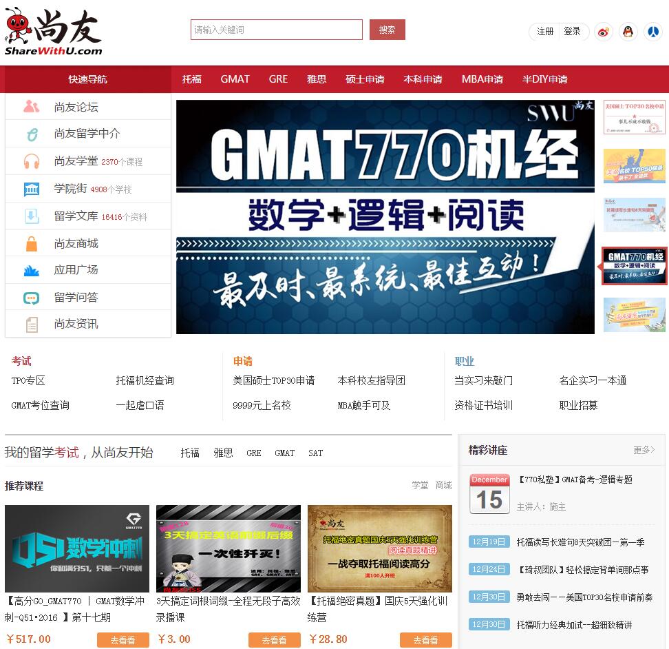Click the 应用广场 app icon
The width and height of the screenshot is (669, 649).
31,270
